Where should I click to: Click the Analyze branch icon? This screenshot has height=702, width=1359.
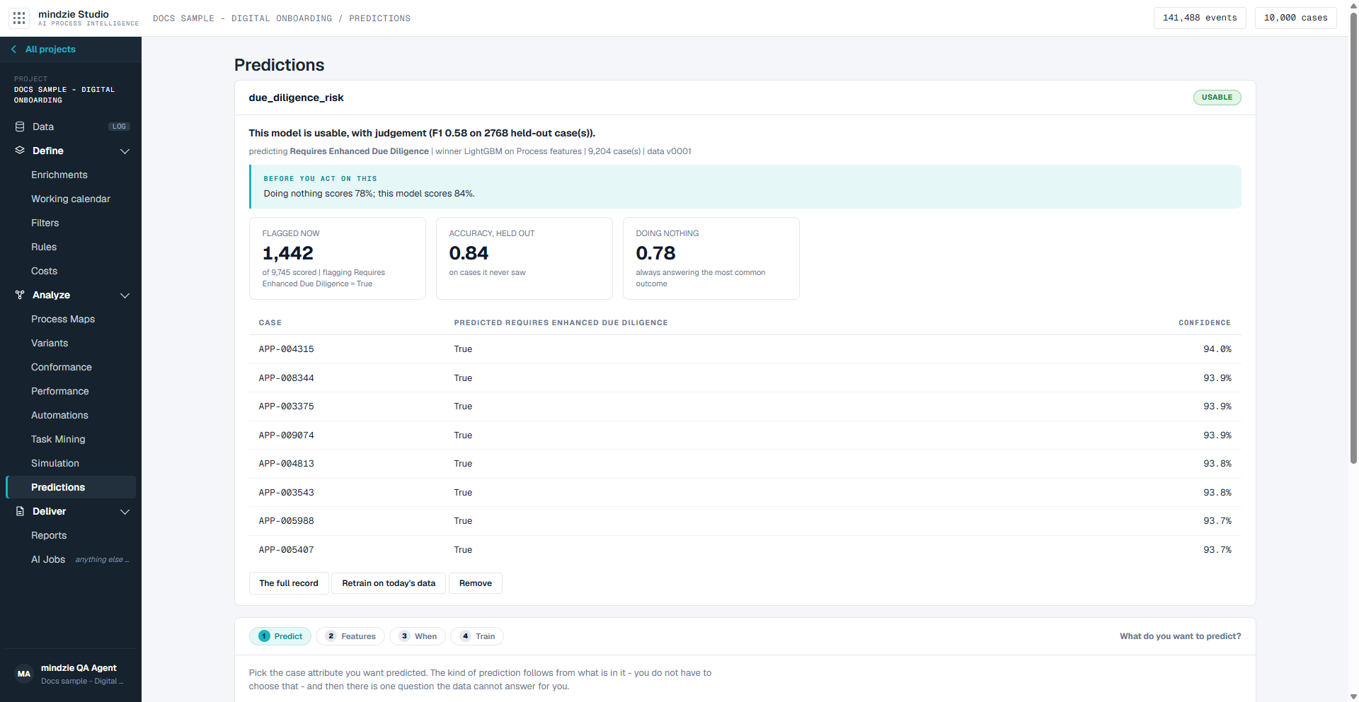click(x=20, y=295)
